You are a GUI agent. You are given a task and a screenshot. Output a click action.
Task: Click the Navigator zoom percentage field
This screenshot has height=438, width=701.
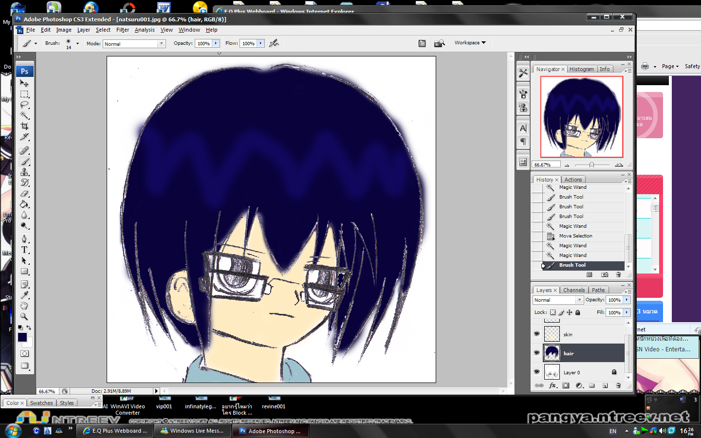(x=546, y=165)
